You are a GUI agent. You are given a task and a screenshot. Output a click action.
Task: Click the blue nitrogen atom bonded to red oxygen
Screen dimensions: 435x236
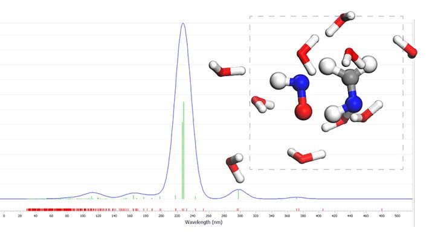pos(301,82)
